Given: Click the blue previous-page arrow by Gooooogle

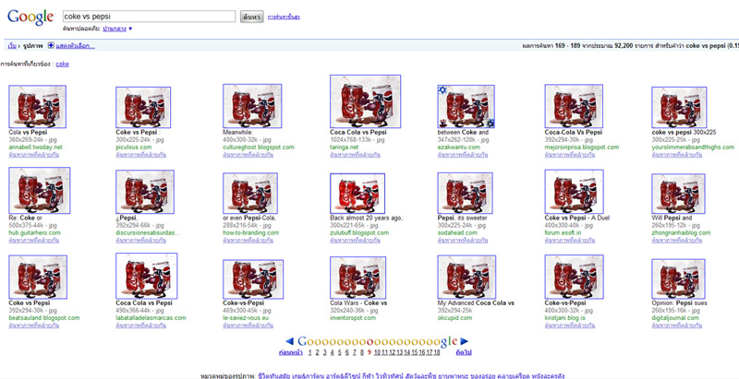Looking at the screenshot, I should tap(290, 341).
